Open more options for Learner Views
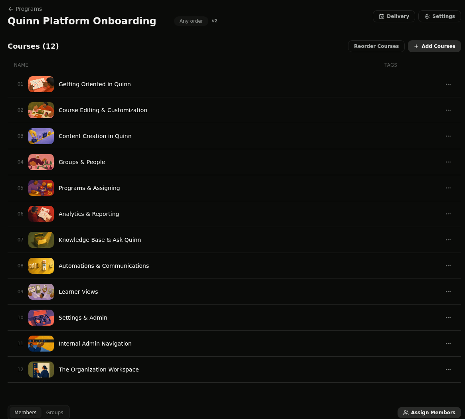Viewport: 465px width, 419px height. pyautogui.click(x=448, y=292)
